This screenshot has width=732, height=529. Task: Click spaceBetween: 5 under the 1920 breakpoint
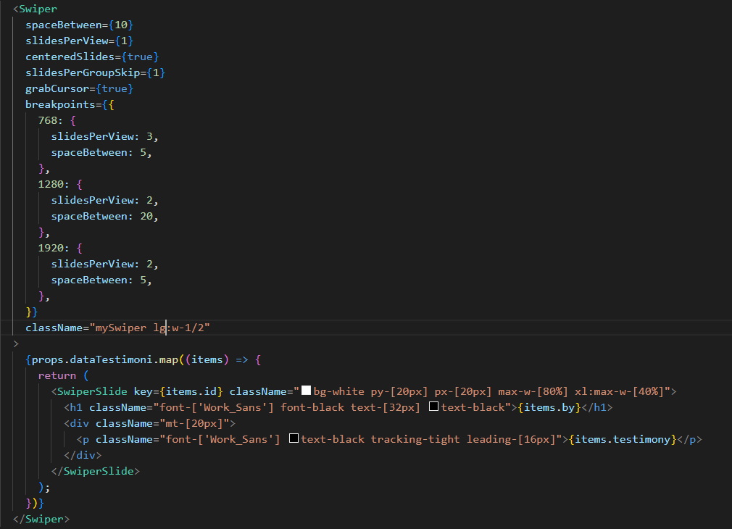click(x=101, y=280)
